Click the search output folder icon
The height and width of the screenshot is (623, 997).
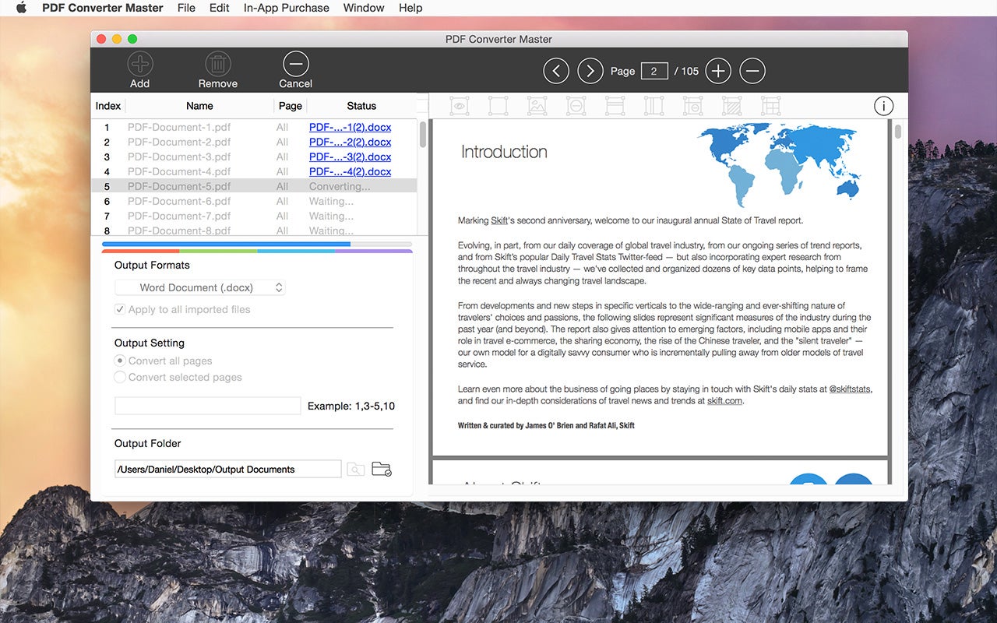pos(356,469)
